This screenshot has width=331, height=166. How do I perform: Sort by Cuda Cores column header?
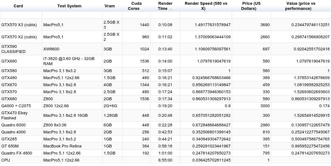pos(136,6)
